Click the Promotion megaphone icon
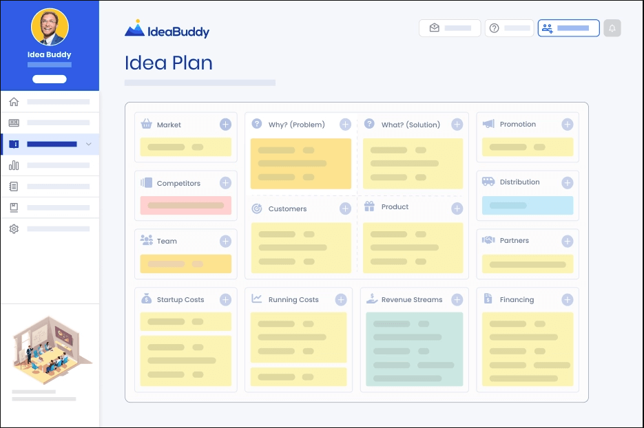The width and height of the screenshot is (644, 428). pos(488,124)
